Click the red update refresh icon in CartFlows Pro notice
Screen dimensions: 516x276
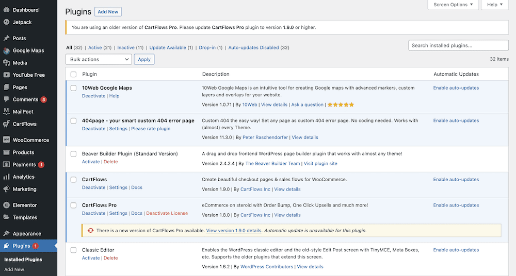click(x=90, y=230)
